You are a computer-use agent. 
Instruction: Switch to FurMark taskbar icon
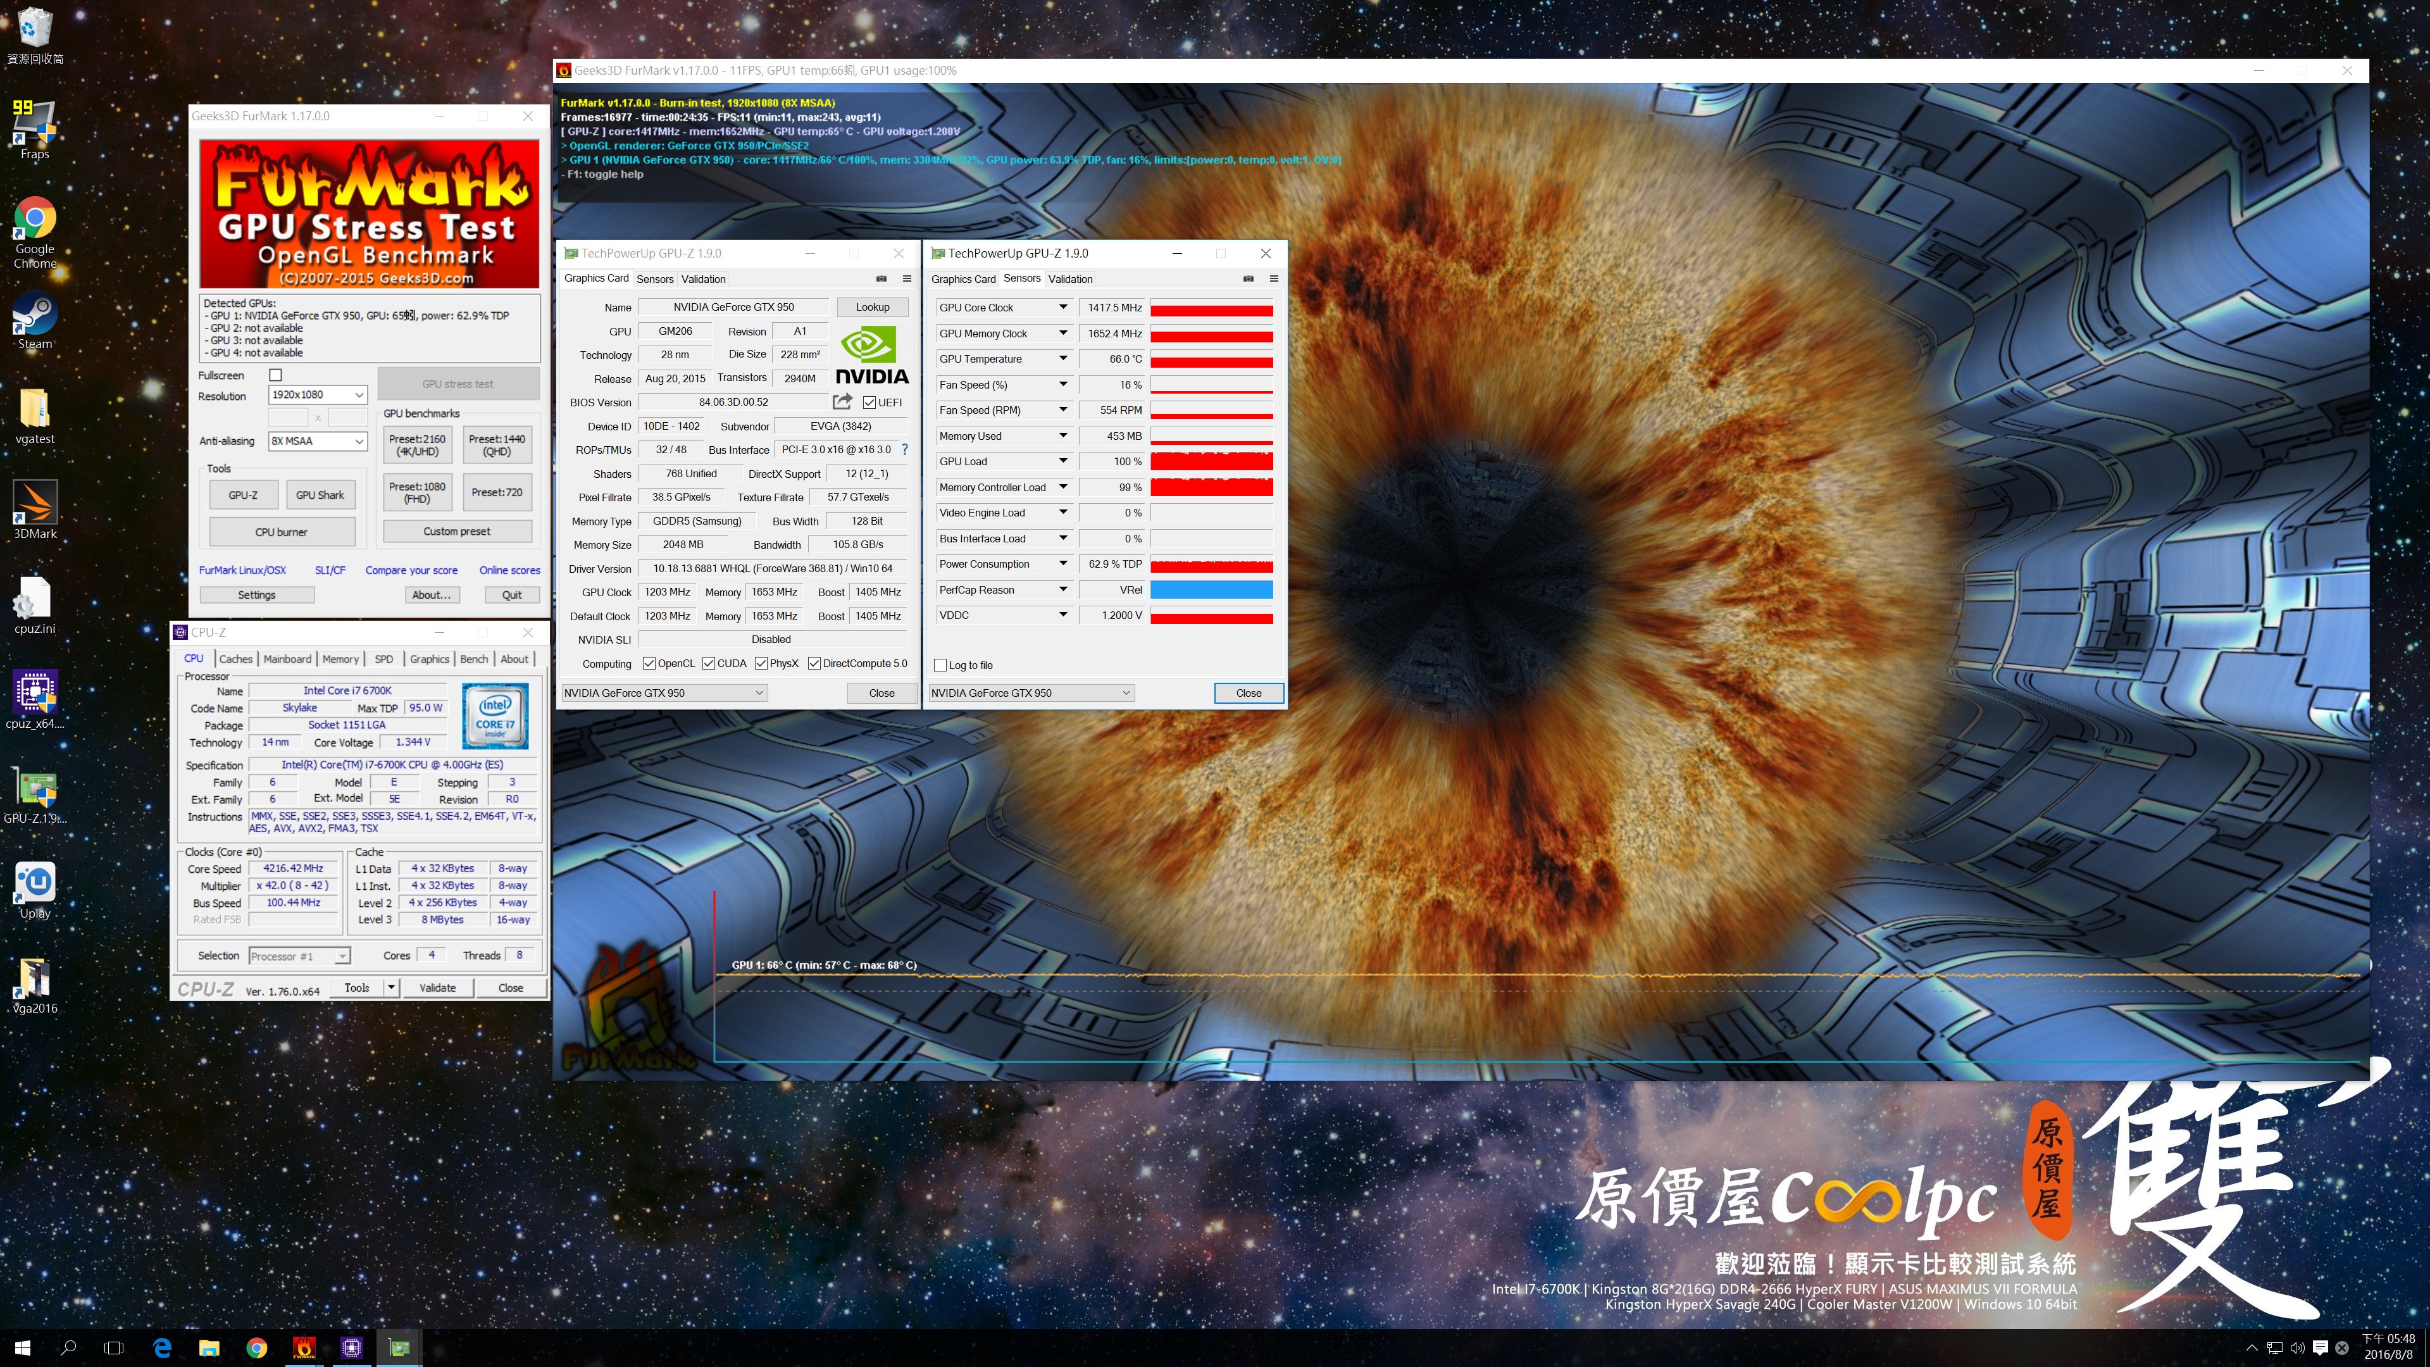tap(304, 1348)
